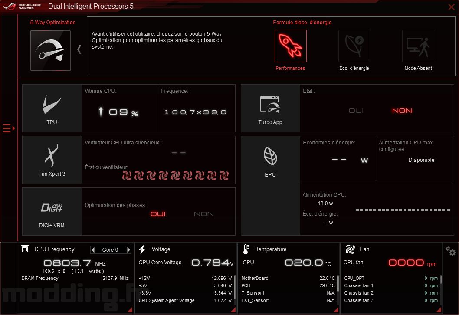Open the Fan Xpert 3 panel
Image resolution: width=459 pixels, height=315 pixels.
click(52, 160)
